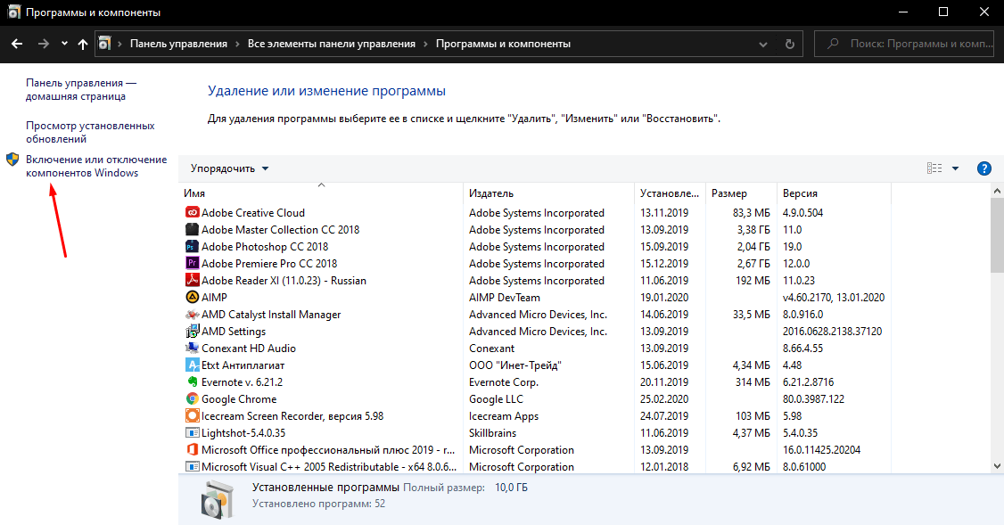Click the vertical scrollbar down arrow
The width and height of the screenshot is (1004, 525).
(x=997, y=467)
